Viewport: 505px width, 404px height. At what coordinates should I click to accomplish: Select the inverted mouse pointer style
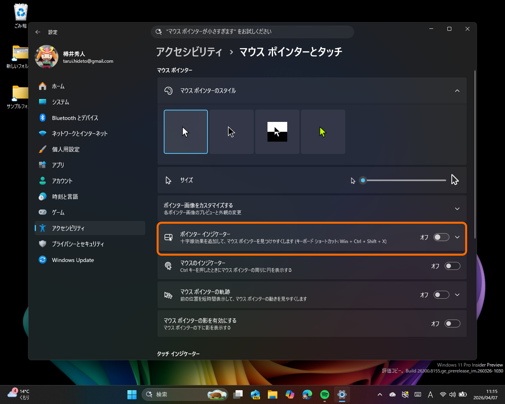pos(277,131)
